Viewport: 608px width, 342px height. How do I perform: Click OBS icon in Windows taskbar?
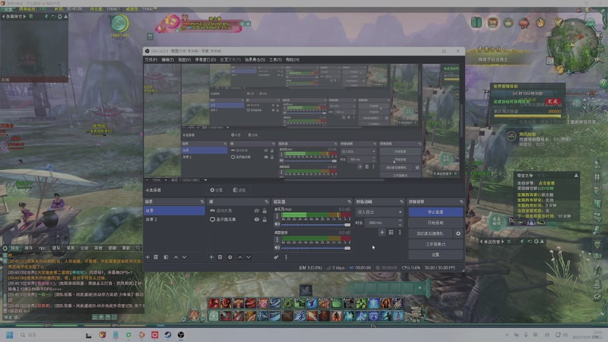pos(181,334)
